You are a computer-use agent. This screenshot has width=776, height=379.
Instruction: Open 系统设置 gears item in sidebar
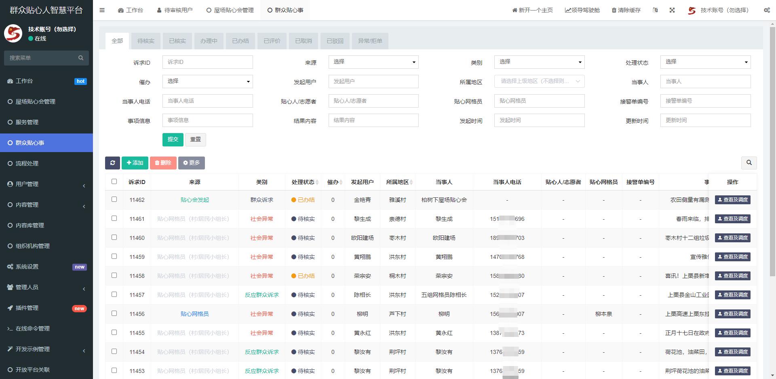click(x=46, y=267)
